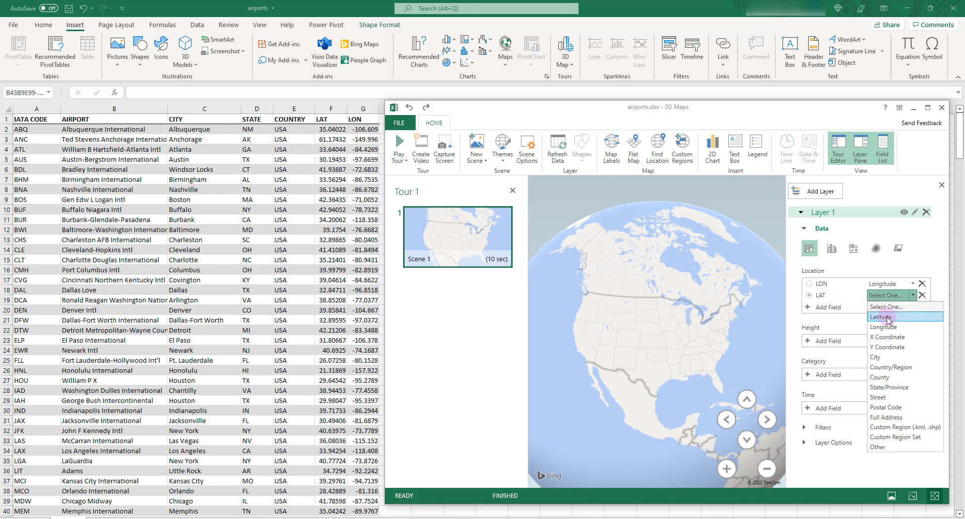
Task: Collapse the Data section
Action: pos(804,228)
